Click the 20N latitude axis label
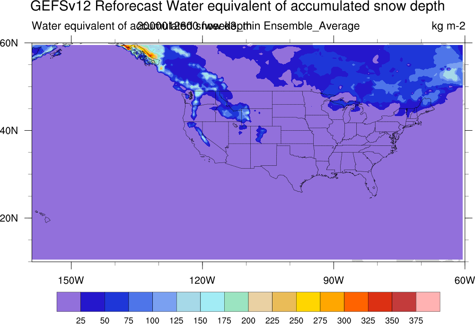The image size is (475, 324). [9, 218]
